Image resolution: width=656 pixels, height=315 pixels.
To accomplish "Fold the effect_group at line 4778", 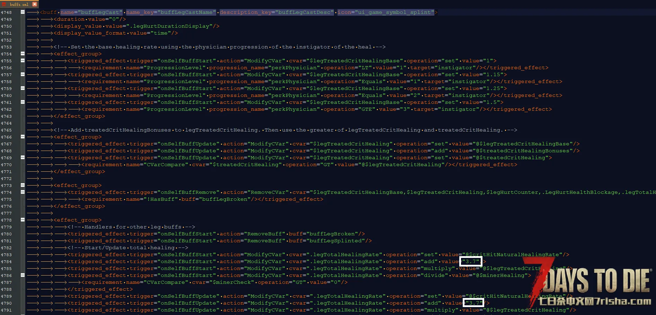I will click(23, 220).
